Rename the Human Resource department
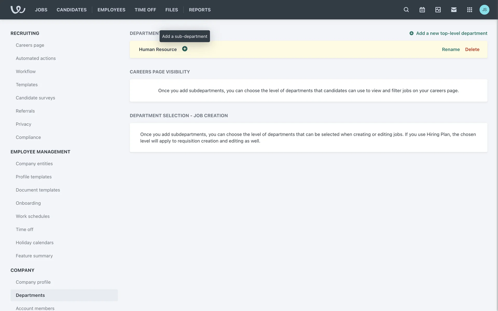Viewport: 498px width, 311px height. 451,49
